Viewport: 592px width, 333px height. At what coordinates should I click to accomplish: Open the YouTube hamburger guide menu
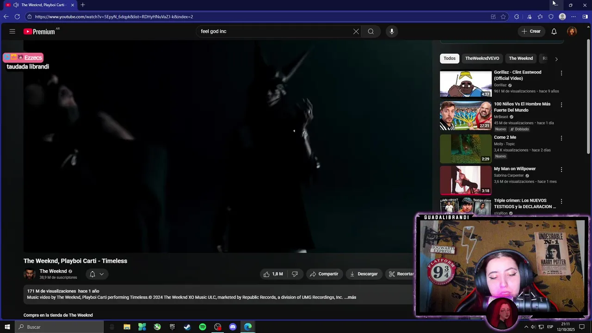point(12,31)
